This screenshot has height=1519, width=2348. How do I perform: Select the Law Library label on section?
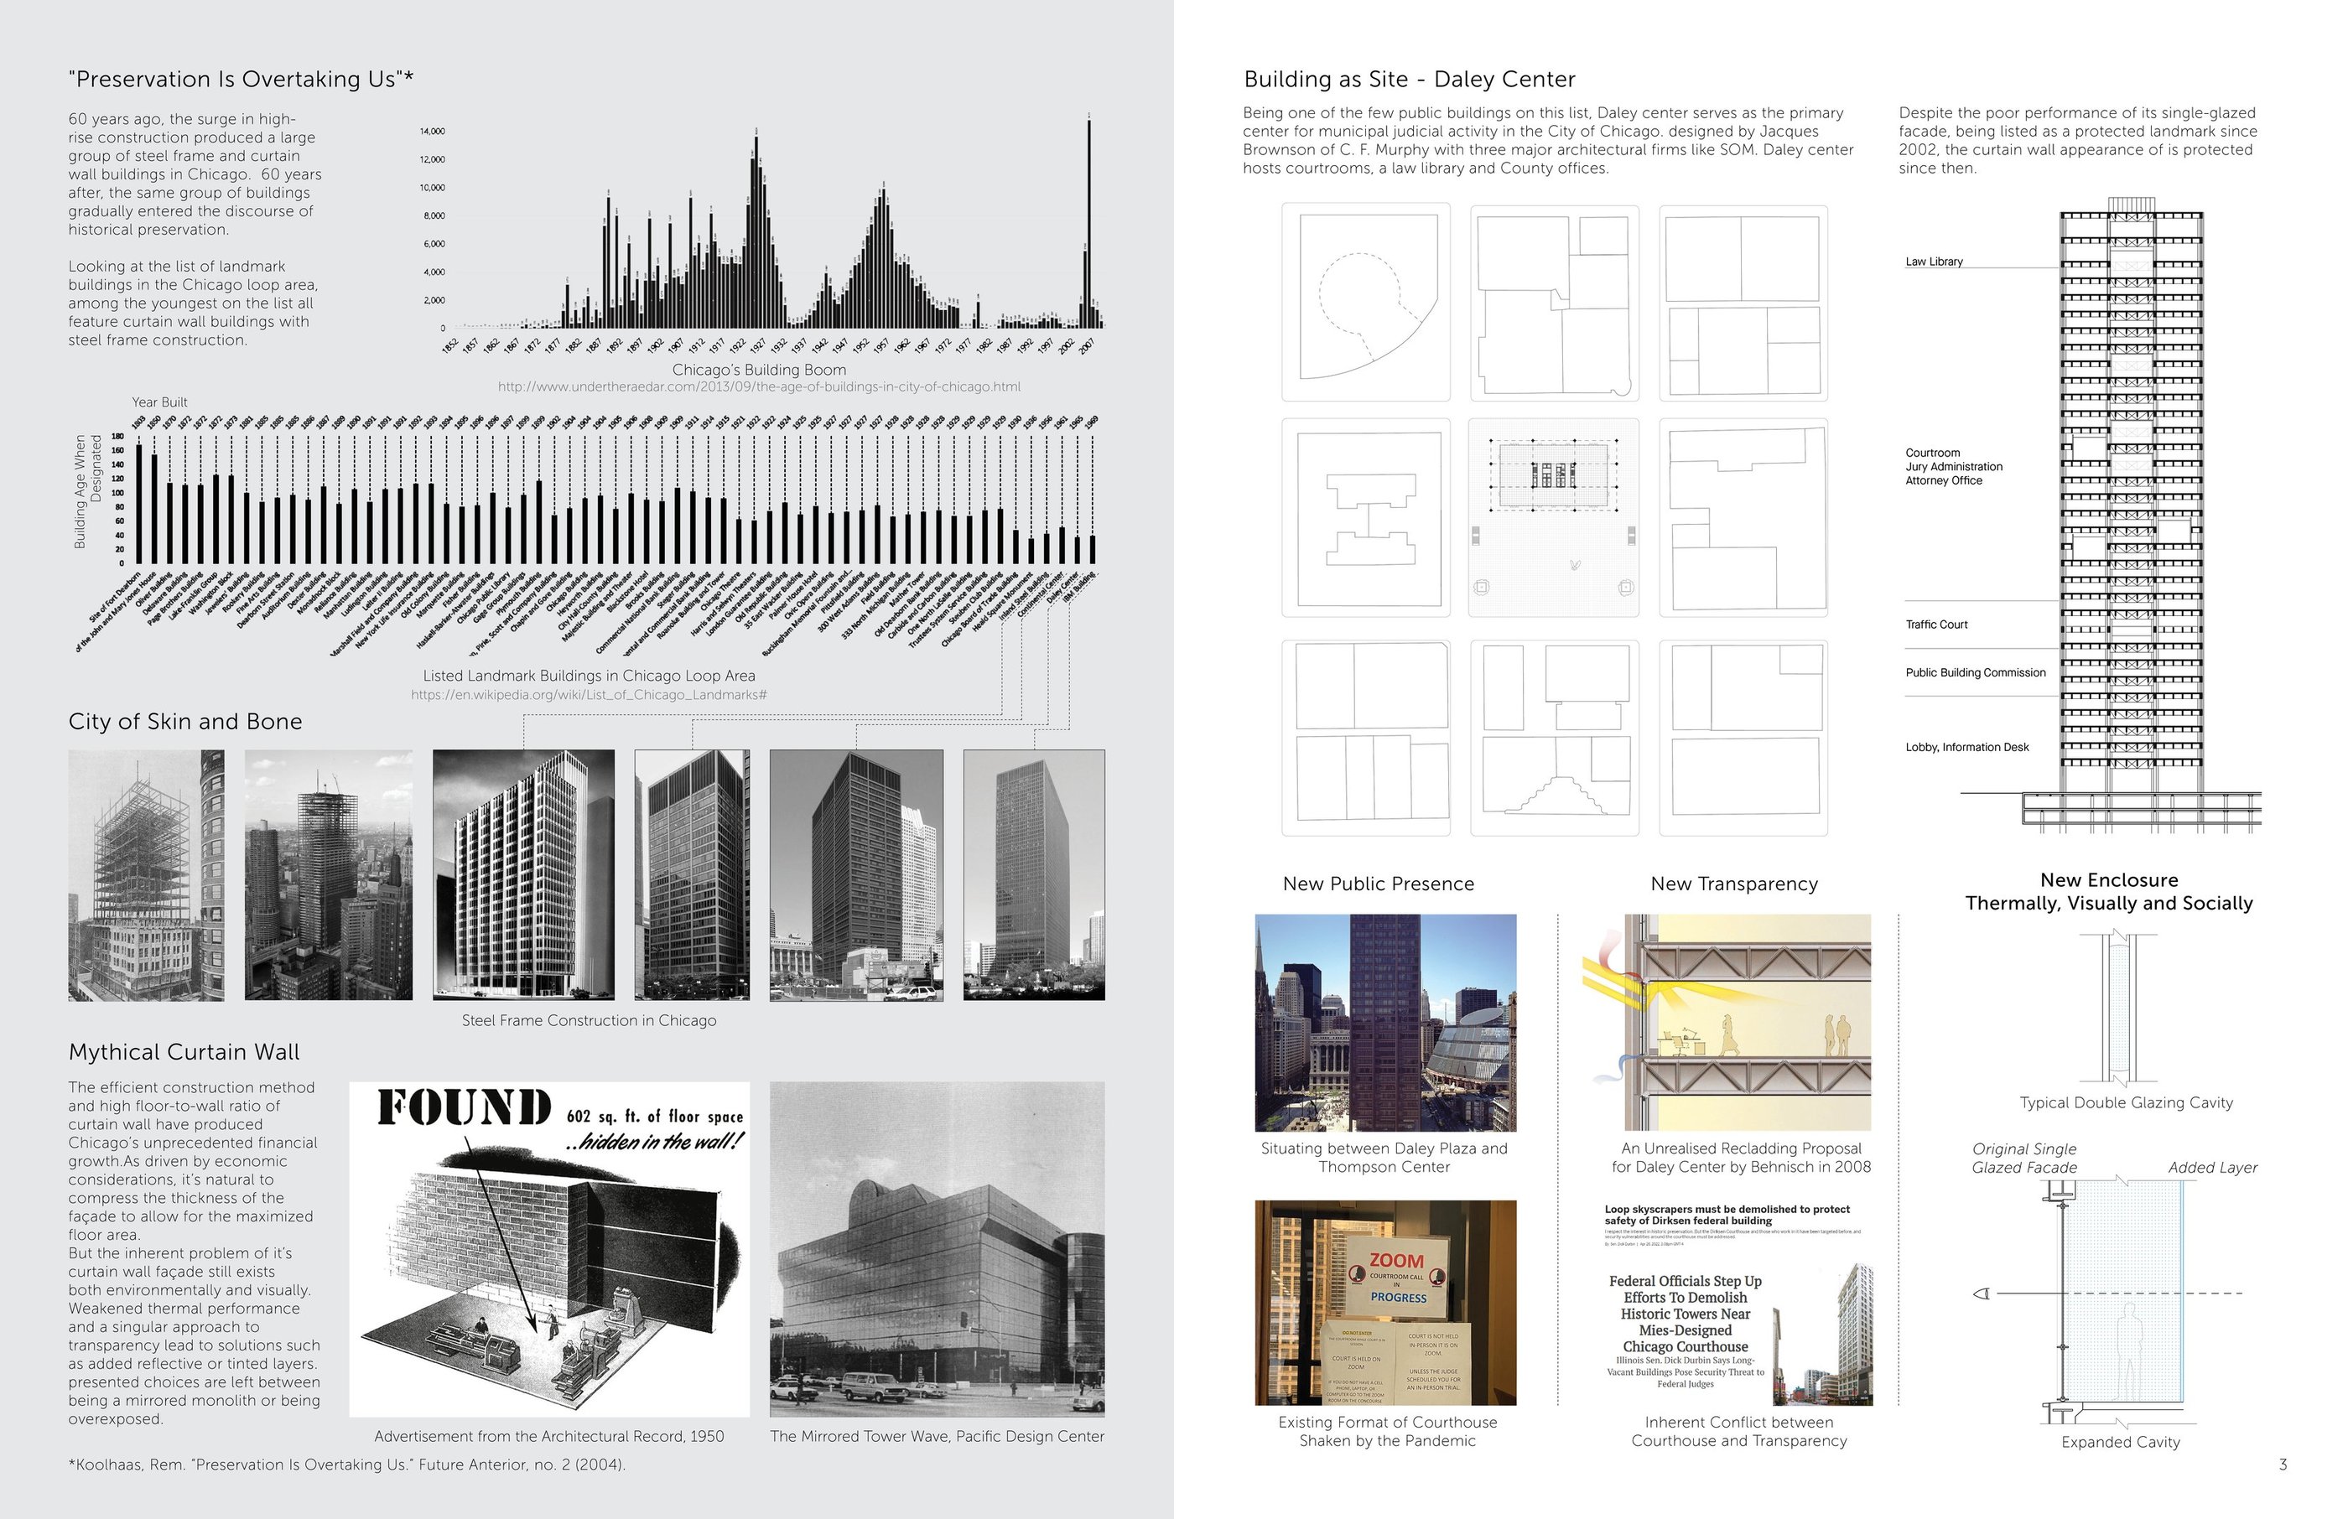pos(1934,262)
